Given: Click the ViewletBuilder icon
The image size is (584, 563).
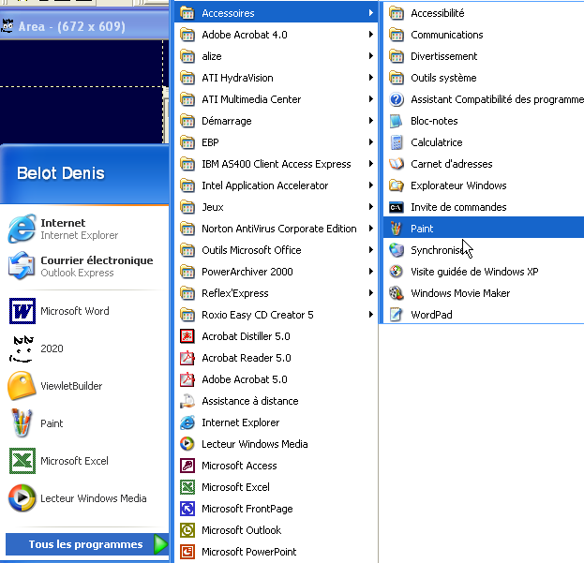Looking at the screenshot, I should (22, 386).
